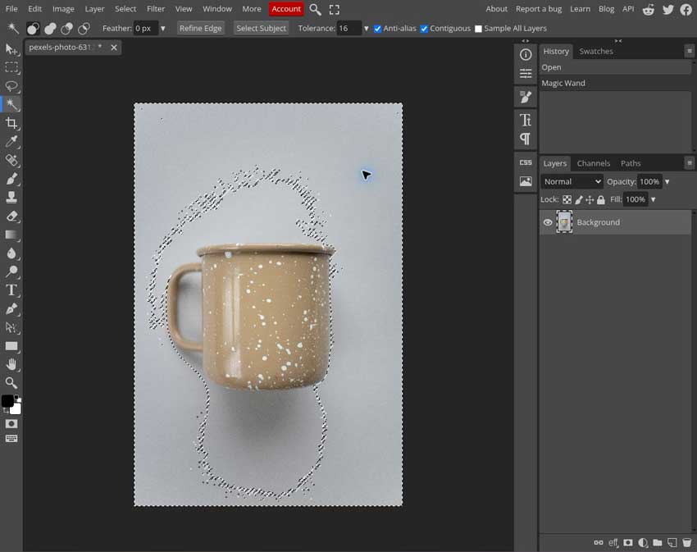Select the Rectangle Select tool

(11, 67)
